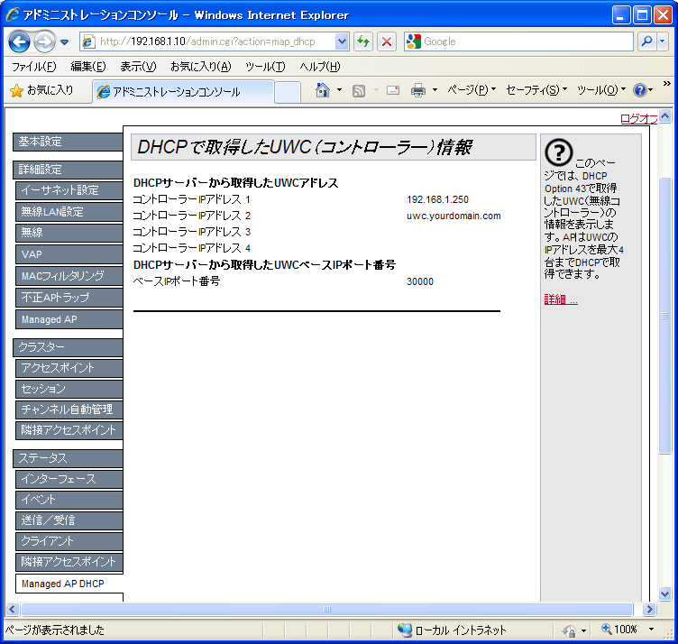Open a new blank tab
Screen dimensions: 678x644
(x=288, y=92)
